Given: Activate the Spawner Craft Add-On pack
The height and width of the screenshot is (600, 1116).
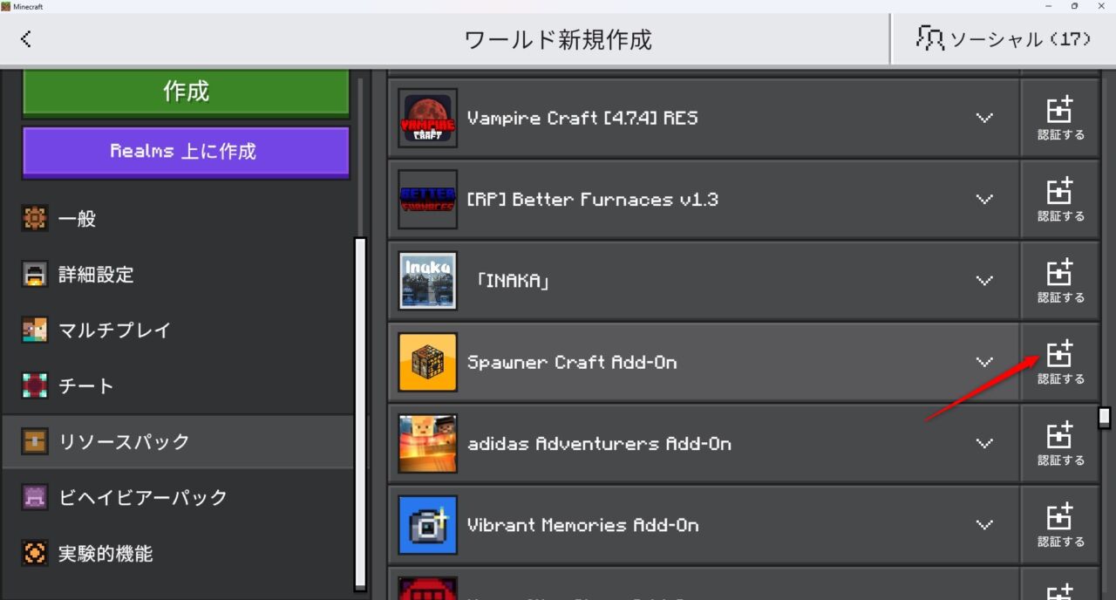Looking at the screenshot, I should point(1060,362).
